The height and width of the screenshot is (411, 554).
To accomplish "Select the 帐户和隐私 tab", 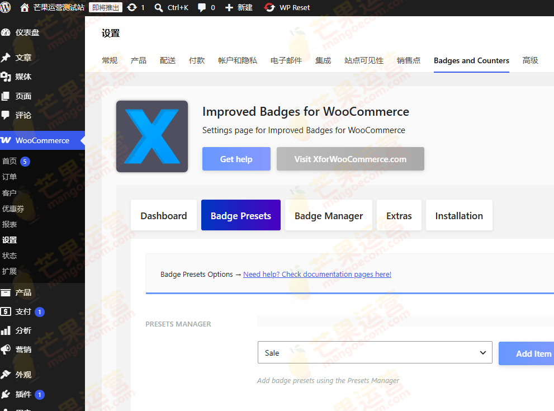I will point(238,60).
